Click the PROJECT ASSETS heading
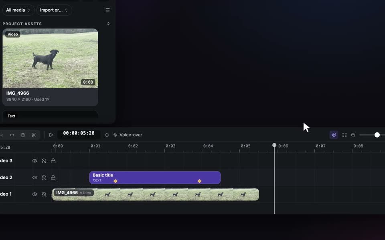Image resolution: width=385 pixels, height=240 pixels. (x=22, y=24)
